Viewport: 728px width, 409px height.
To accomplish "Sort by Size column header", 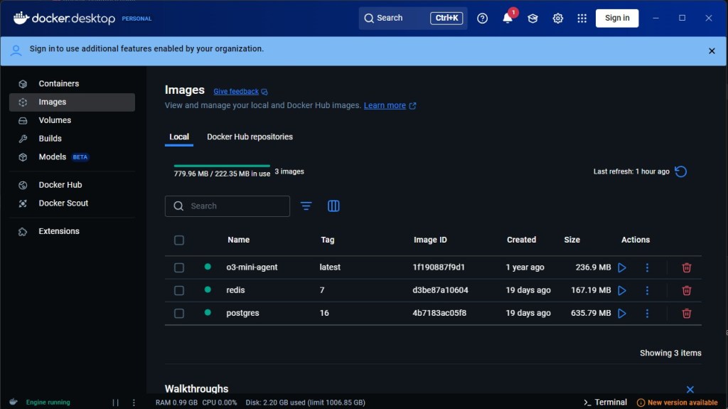I will 572,240.
